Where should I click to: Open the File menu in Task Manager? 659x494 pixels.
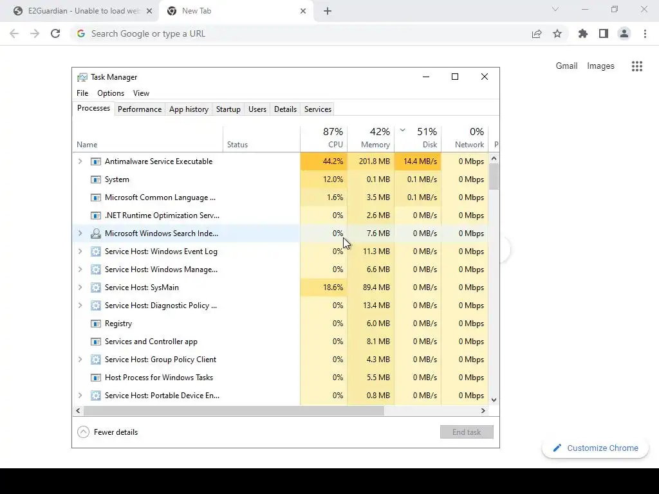[x=82, y=93]
